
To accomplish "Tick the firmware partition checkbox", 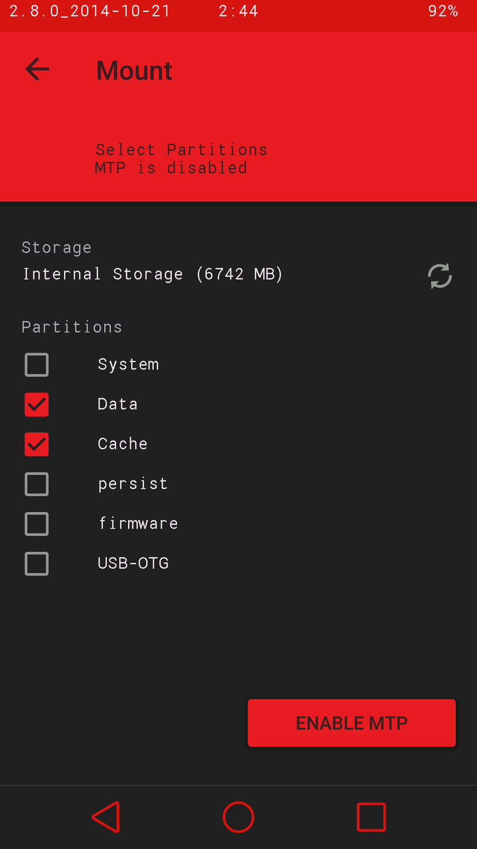I will [37, 524].
